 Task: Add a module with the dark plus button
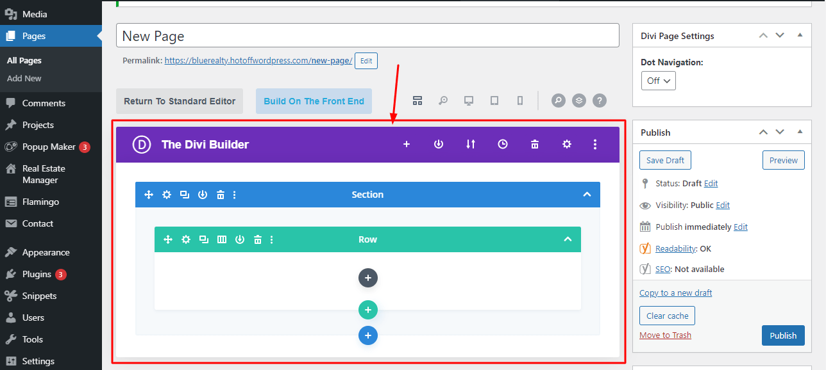(x=368, y=278)
